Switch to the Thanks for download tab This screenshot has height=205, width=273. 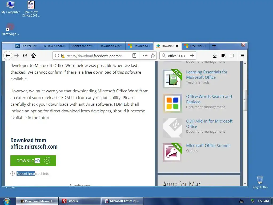(x=83, y=46)
